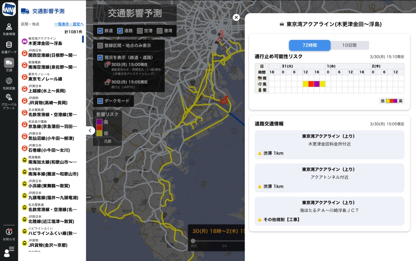Switch to the 10日間 tab
The width and height of the screenshot is (416, 261).
349,45
